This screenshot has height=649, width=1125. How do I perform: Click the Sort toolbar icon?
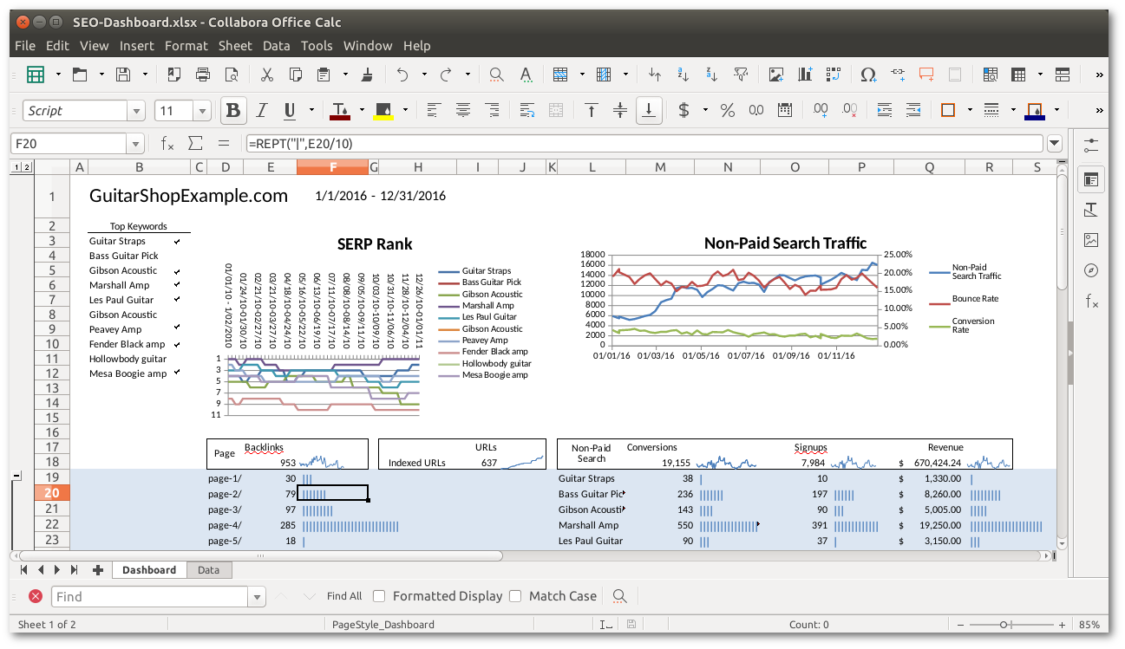(x=655, y=75)
